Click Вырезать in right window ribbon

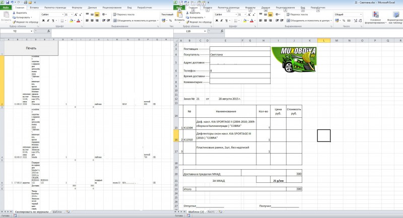[x=193, y=13]
